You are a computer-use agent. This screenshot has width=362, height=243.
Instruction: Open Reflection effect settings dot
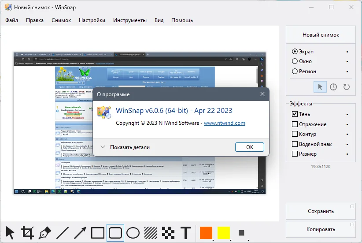pos(347,125)
